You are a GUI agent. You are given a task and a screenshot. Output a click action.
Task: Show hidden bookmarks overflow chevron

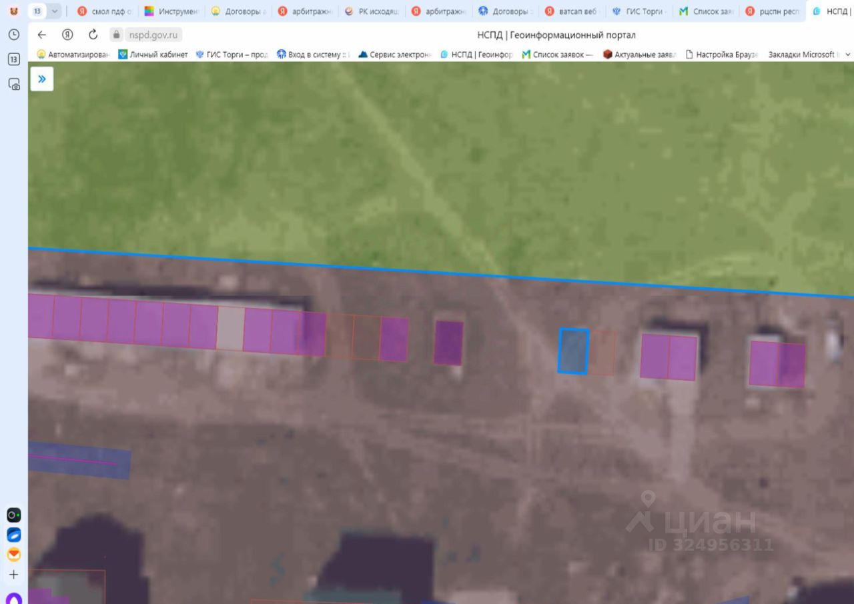(848, 55)
